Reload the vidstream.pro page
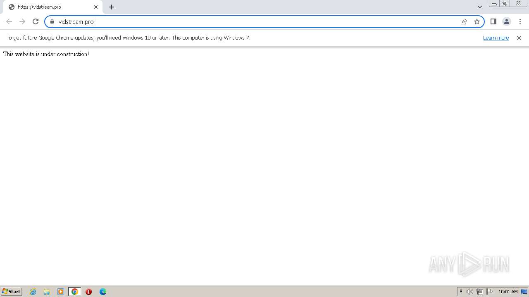Image resolution: width=529 pixels, height=297 pixels. (x=36, y=21)
